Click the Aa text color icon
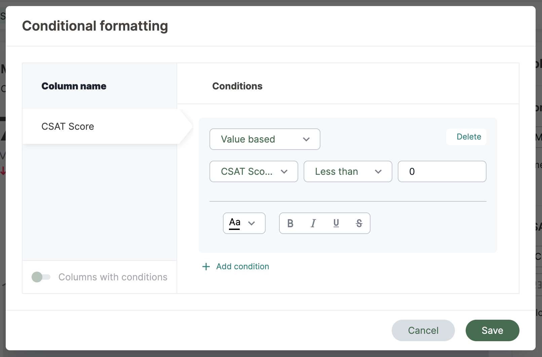Screen dimensions: 542x357 point(235,223)
